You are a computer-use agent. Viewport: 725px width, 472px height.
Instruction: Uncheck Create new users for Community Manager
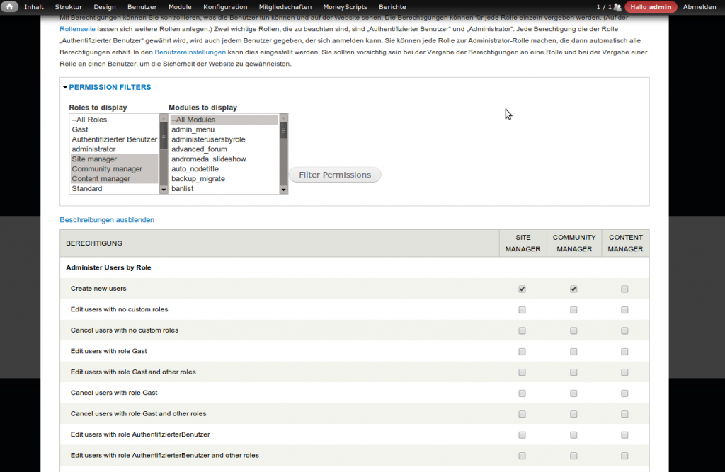point(573,289)
